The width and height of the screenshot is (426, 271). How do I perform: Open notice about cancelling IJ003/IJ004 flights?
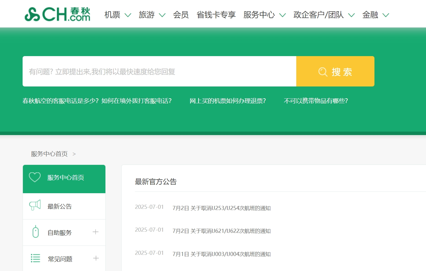[222, 254]
